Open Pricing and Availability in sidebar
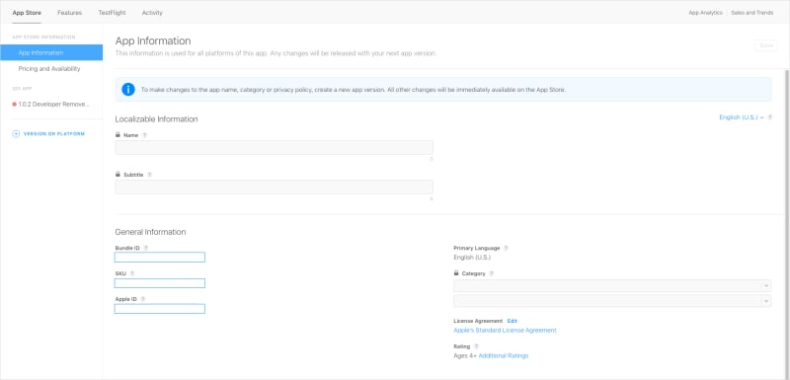 [49, 68]
